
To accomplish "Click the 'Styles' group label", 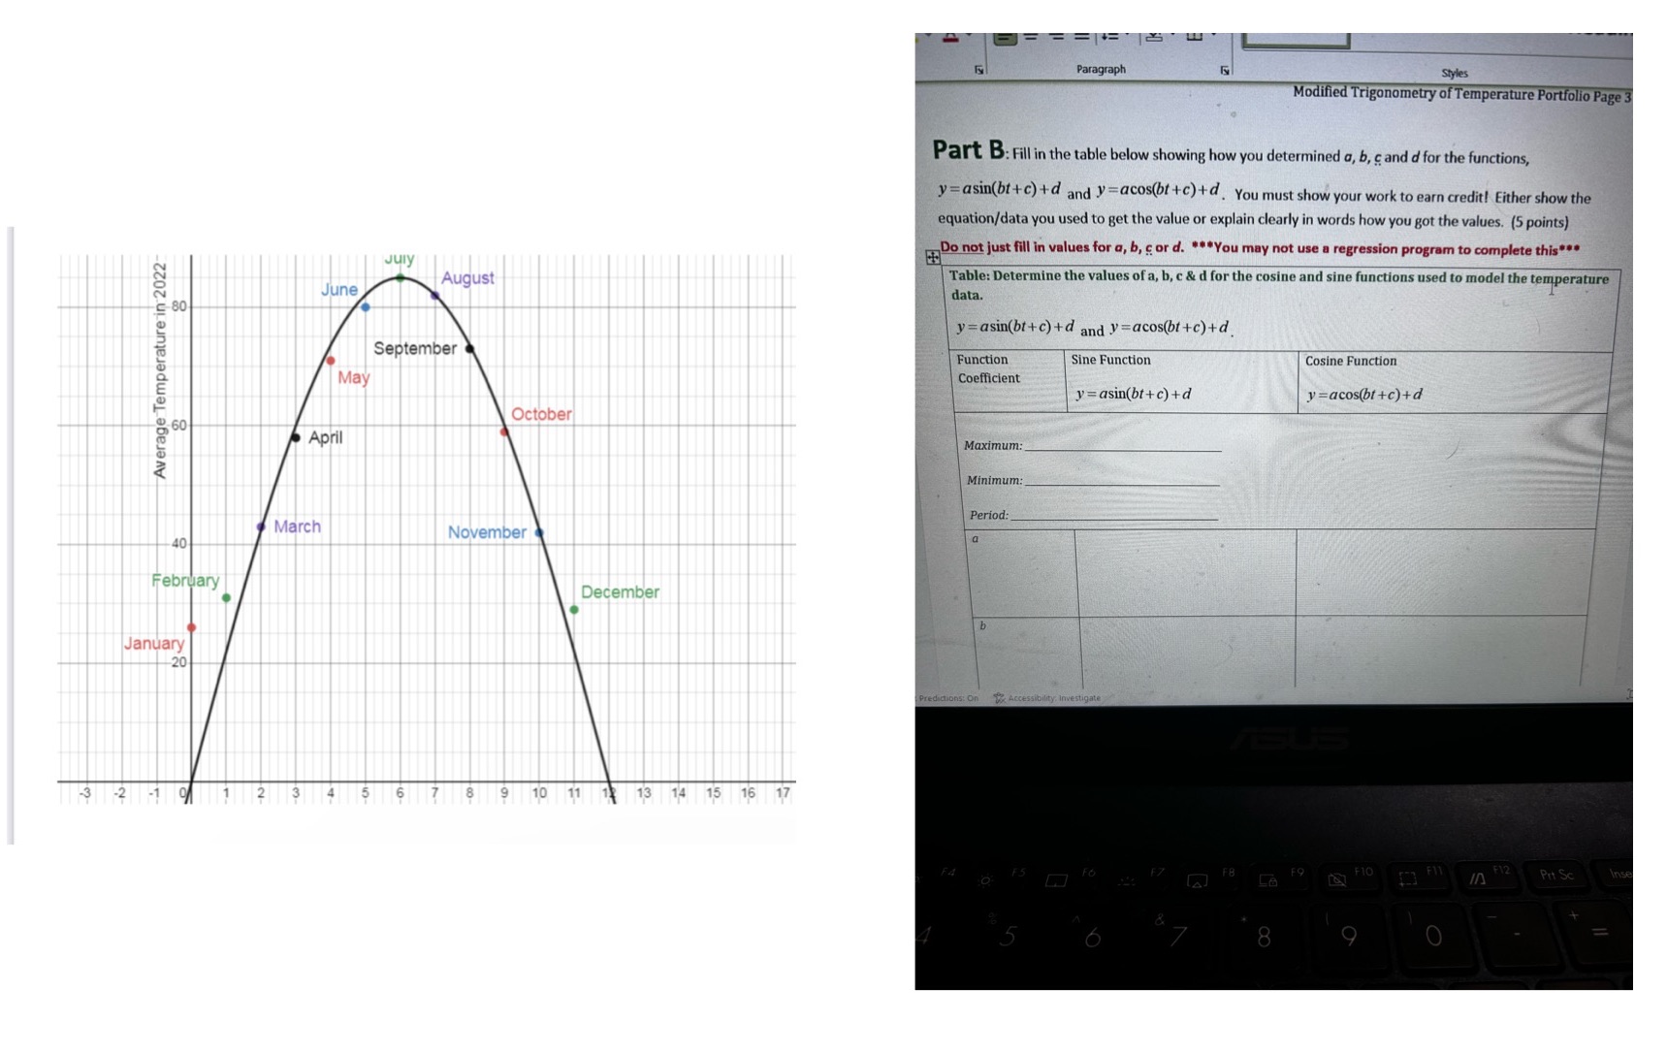I will [1454, 74].
